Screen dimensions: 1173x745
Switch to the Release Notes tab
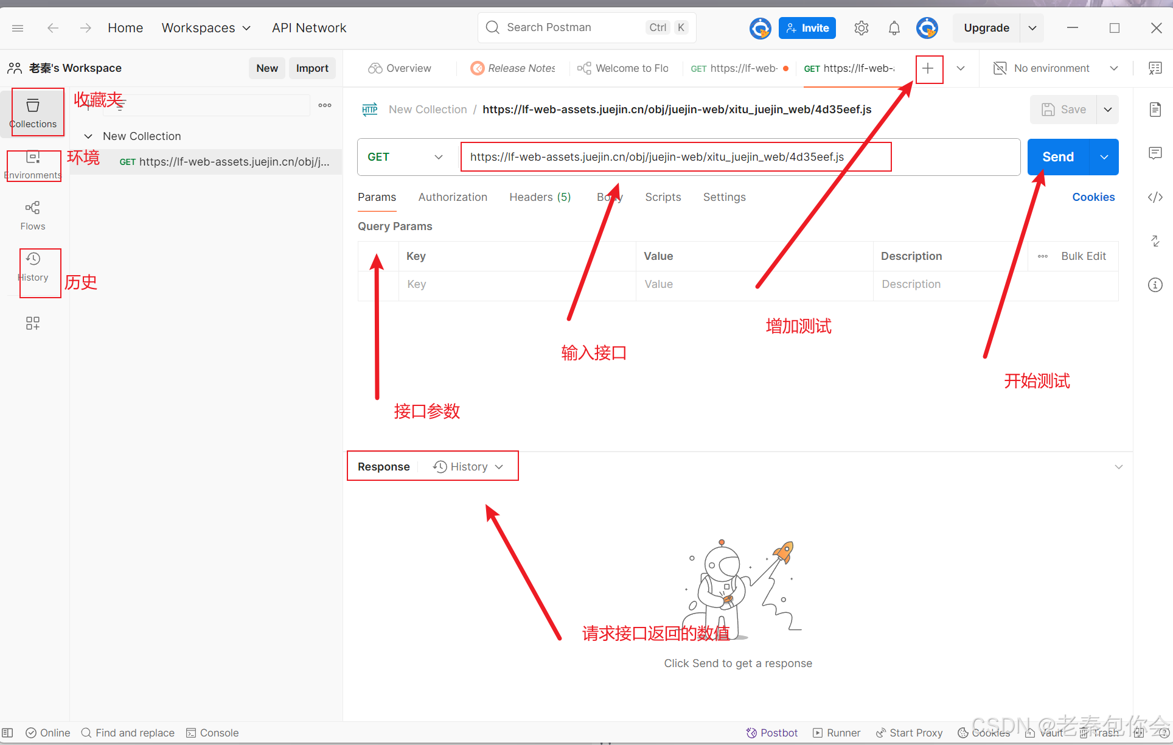[513, 68]
